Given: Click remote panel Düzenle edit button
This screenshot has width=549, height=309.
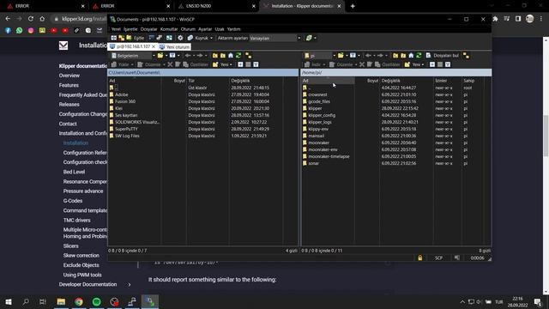Looking at the screenshot, I should point(342,64).
